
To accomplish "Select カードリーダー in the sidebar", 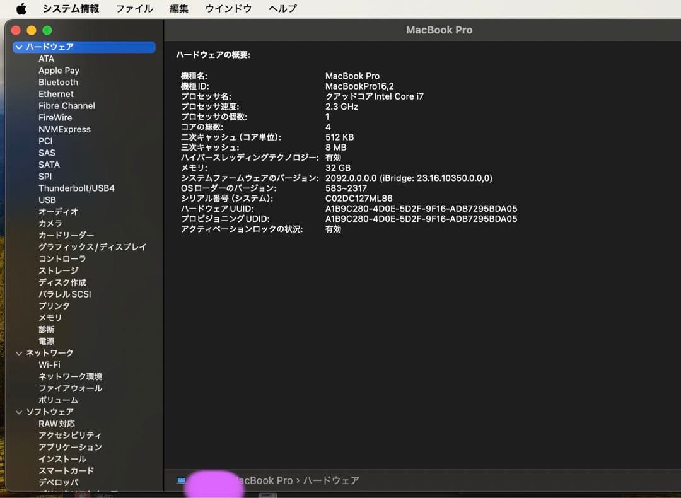I will click(66, 235).
